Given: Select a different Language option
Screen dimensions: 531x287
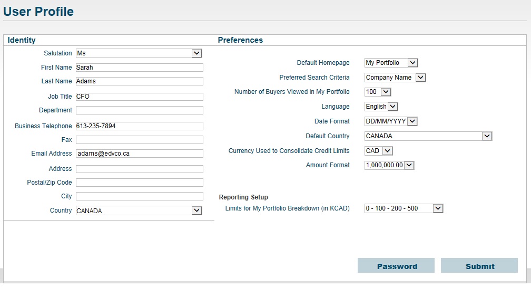Looking at the screenshot, I should 381,107.
